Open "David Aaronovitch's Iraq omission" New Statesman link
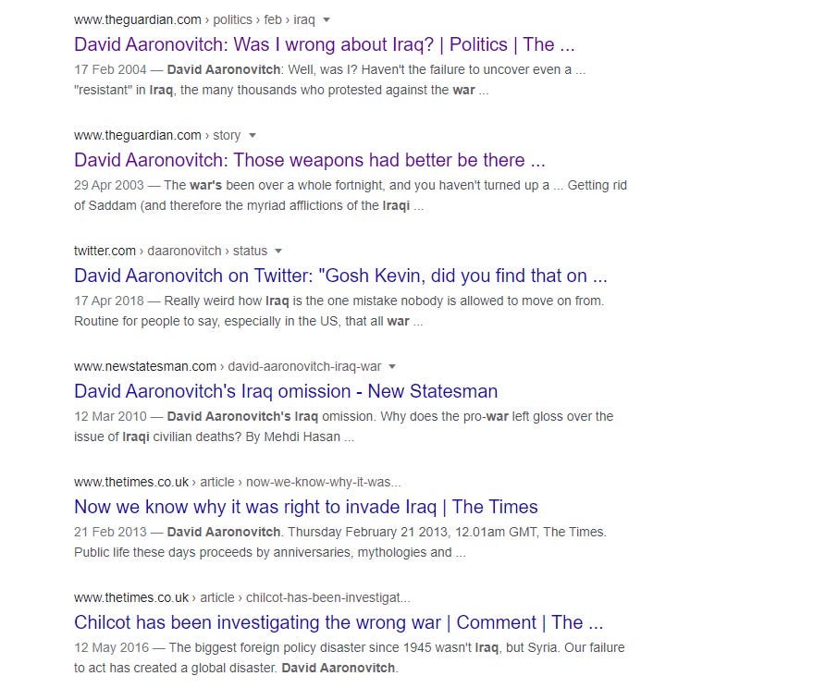The width and height of the screenshot is (838, 688). [286, 391]
